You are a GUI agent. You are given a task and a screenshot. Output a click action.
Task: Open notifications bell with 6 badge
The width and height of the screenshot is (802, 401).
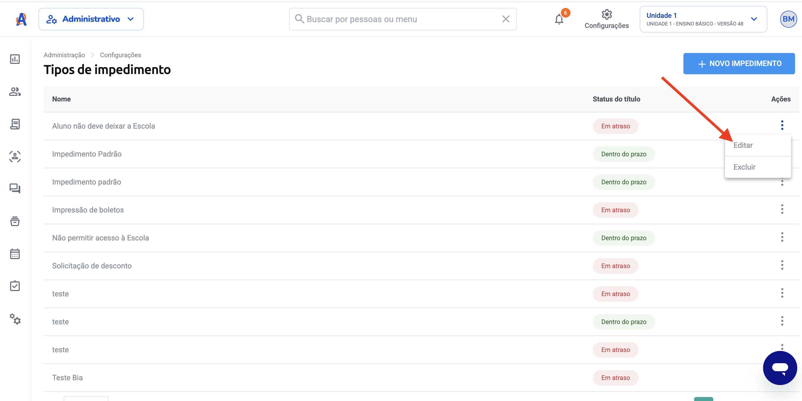tap(560, 19)
